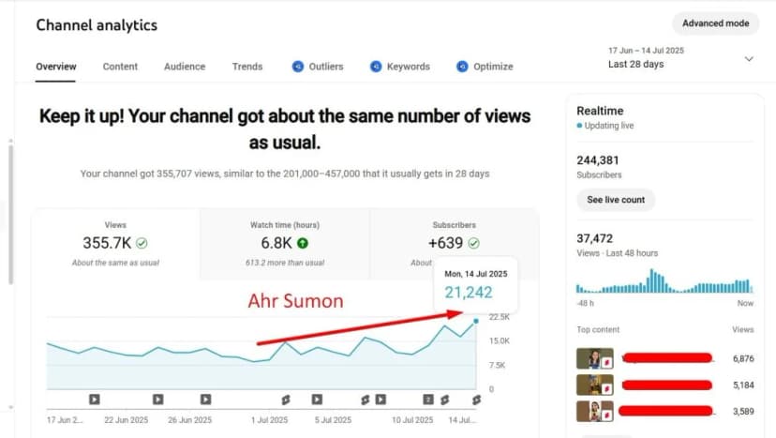Switch to the Audience tab

click(x=185, y=67)
